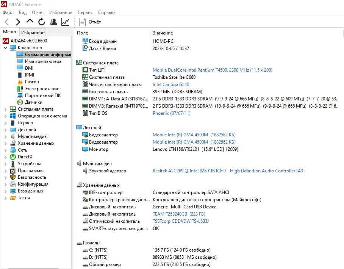This screenshot has height=269, width=344.
Task: Select the IPMI server icon
Action: 20,75
